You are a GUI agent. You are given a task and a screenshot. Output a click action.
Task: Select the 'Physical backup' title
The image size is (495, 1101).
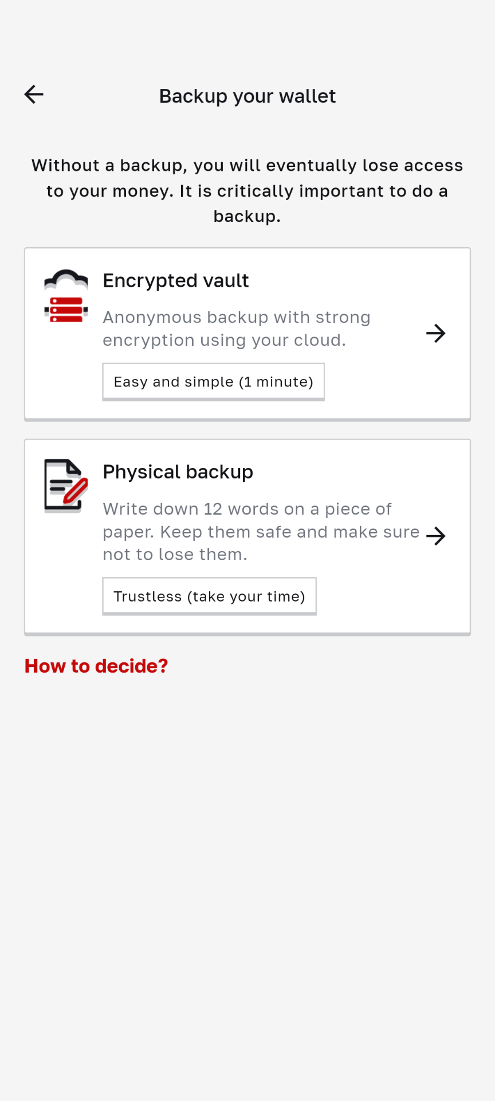pyautogui.click(x=178, y=472)
